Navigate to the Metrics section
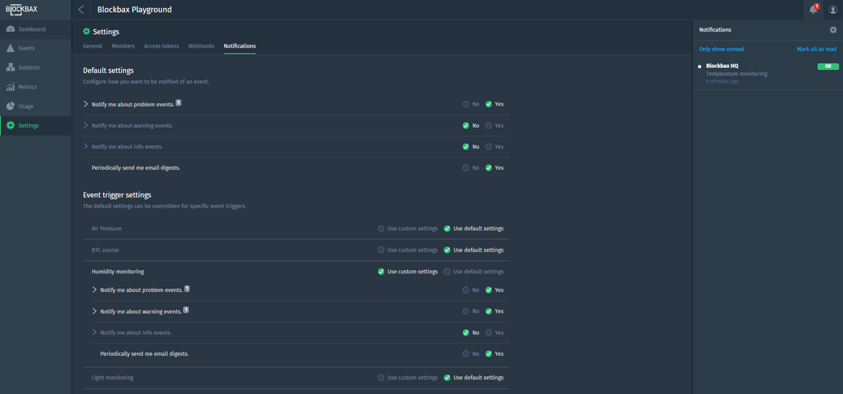The height and width of the screenshot is (394, 843). coord(26,86)
